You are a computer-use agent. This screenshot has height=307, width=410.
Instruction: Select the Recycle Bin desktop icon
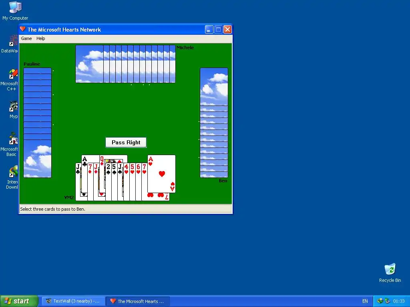[390, 273]
